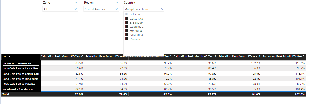This screenshot has height=104, width=312.
Task: Click the 95.3% cell
Action: click(239, 89)
